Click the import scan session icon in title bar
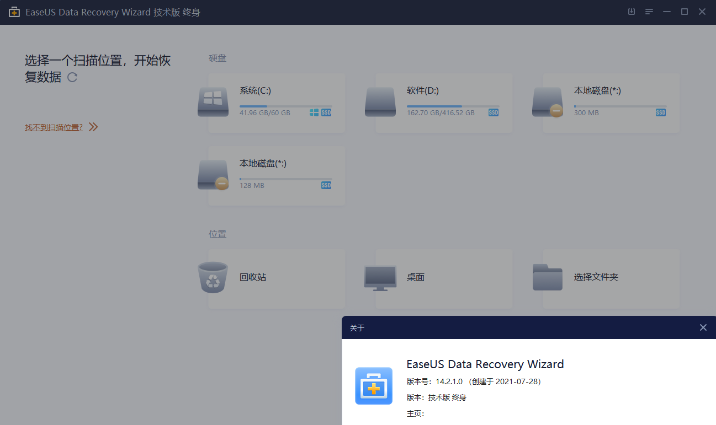716x425 pixels. (x=632, y=12)
